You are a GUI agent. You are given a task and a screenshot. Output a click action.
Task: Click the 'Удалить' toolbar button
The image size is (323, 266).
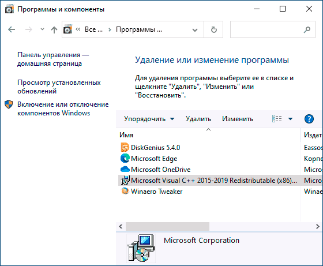click(x=198, y=119)
